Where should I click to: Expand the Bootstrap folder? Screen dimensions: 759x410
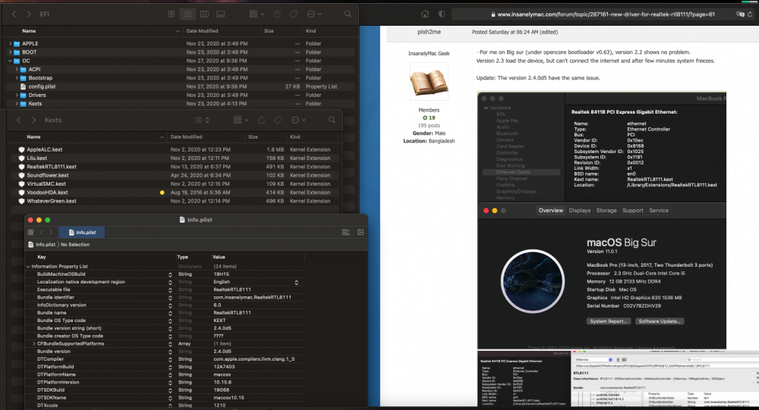coord(17,78)
